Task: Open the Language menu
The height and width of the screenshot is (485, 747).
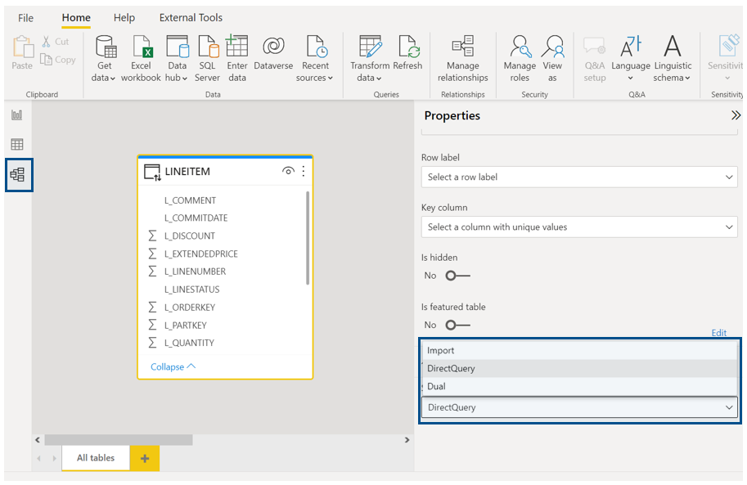Action: tap(631, 58)
